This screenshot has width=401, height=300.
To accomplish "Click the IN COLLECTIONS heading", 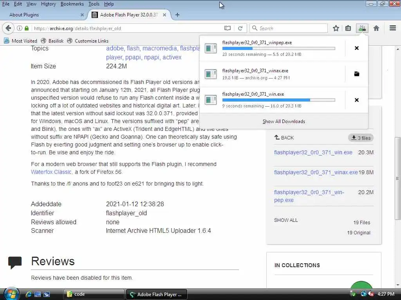I will click(x=297, y=265).
